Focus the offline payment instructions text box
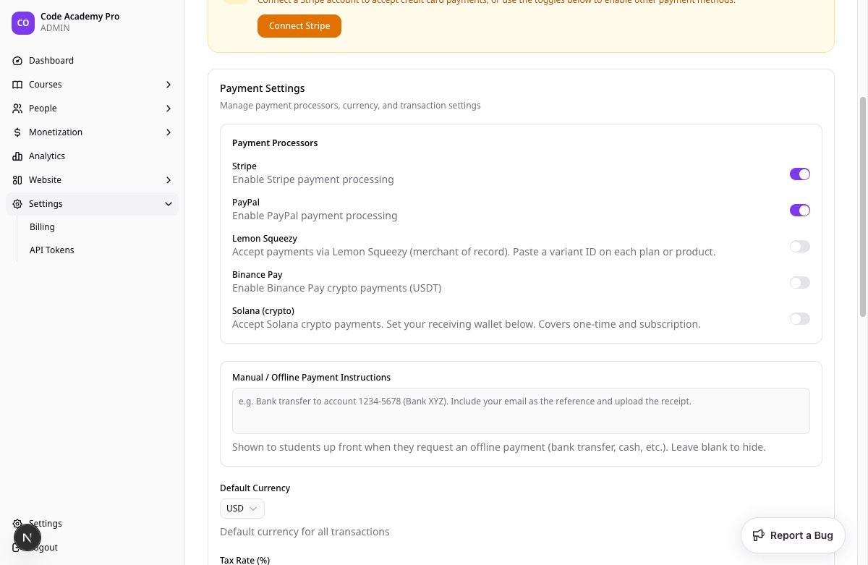 pyautogui.click(x=521, y=411)
